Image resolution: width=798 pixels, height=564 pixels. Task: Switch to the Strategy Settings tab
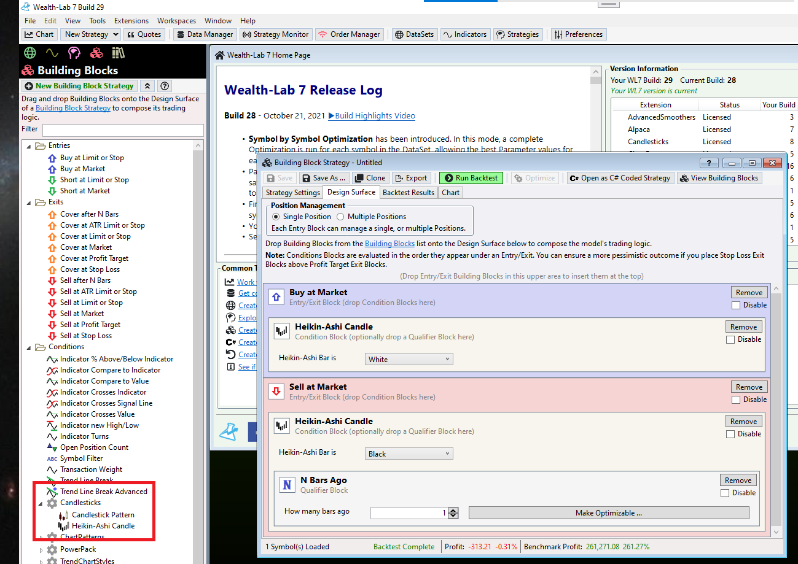pos(292,193)
